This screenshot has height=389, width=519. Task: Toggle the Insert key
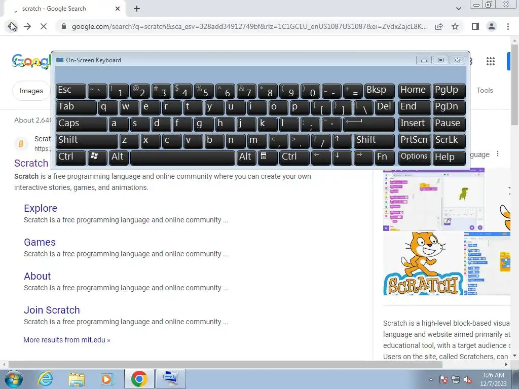pyautogui.click(x=415, y=124)
